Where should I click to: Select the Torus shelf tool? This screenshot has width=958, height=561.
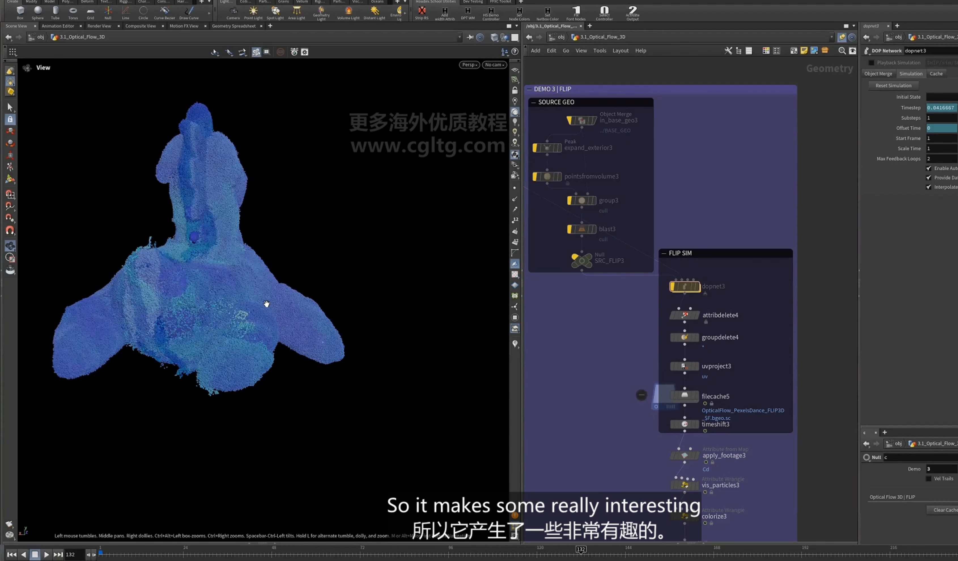tap(73, 12)
